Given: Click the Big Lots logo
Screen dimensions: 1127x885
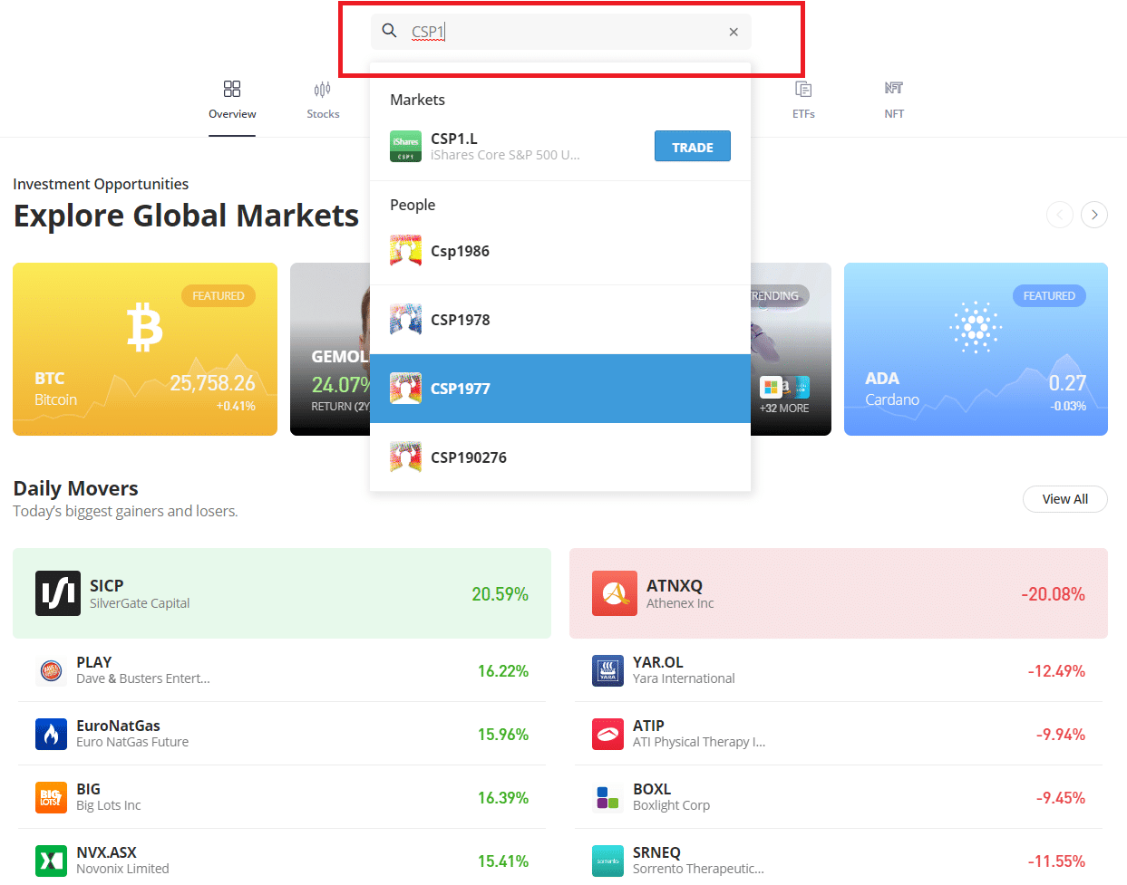Looking at the screenshot, I should [x=51, y=797].
